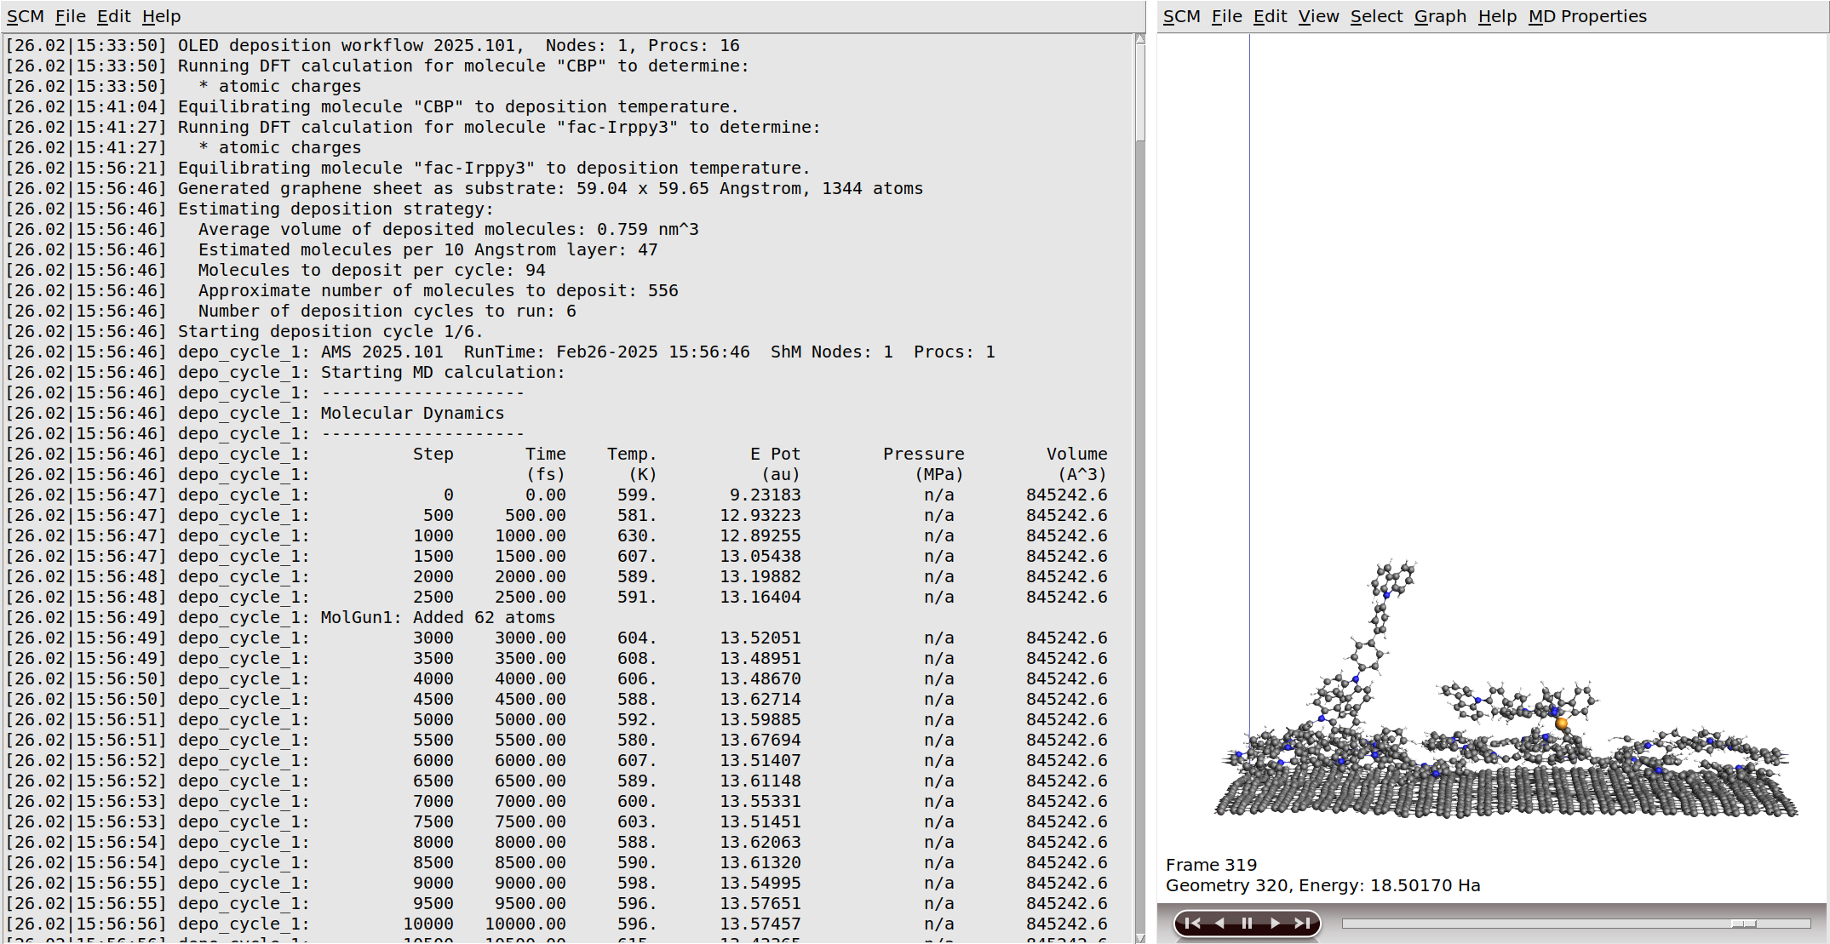
Task: Jump to first frame of trajectory
Action: [x=1192, y=924]
